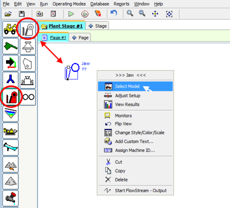The image size is (230, 208).
Task: Select the jaw crusher icon in palette
Action: click(28, 29)
